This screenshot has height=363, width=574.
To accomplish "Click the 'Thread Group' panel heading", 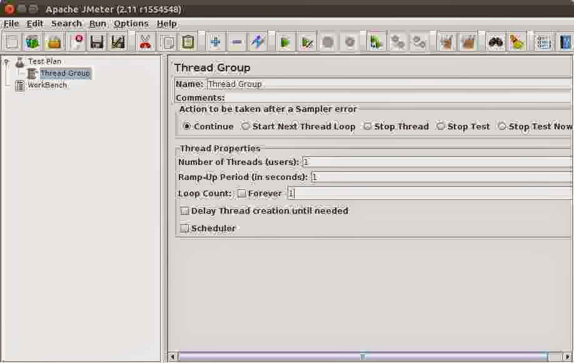I will point(213,67).
